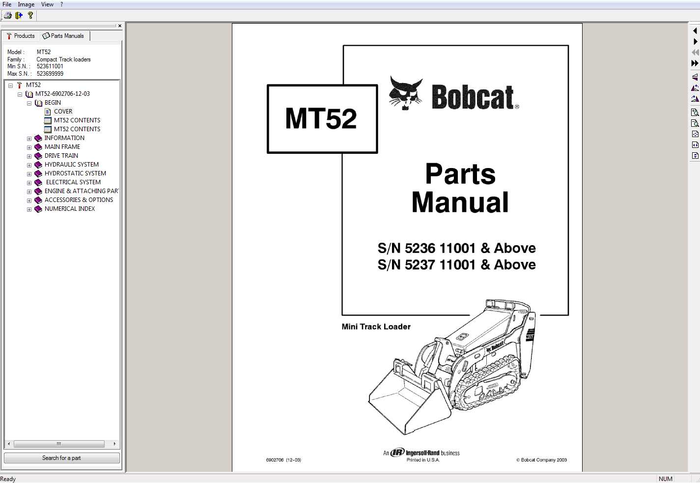Image resolution: width=700 pixels, height=483 pixels.
Task: Click the purple book icon beside ENGINE & ATTACHING PARTS
Action: [x=38, y=191]
